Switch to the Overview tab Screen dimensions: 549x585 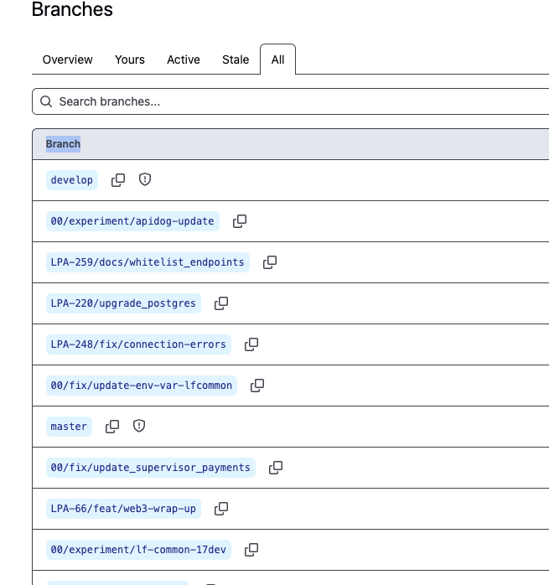click(68, 60)
